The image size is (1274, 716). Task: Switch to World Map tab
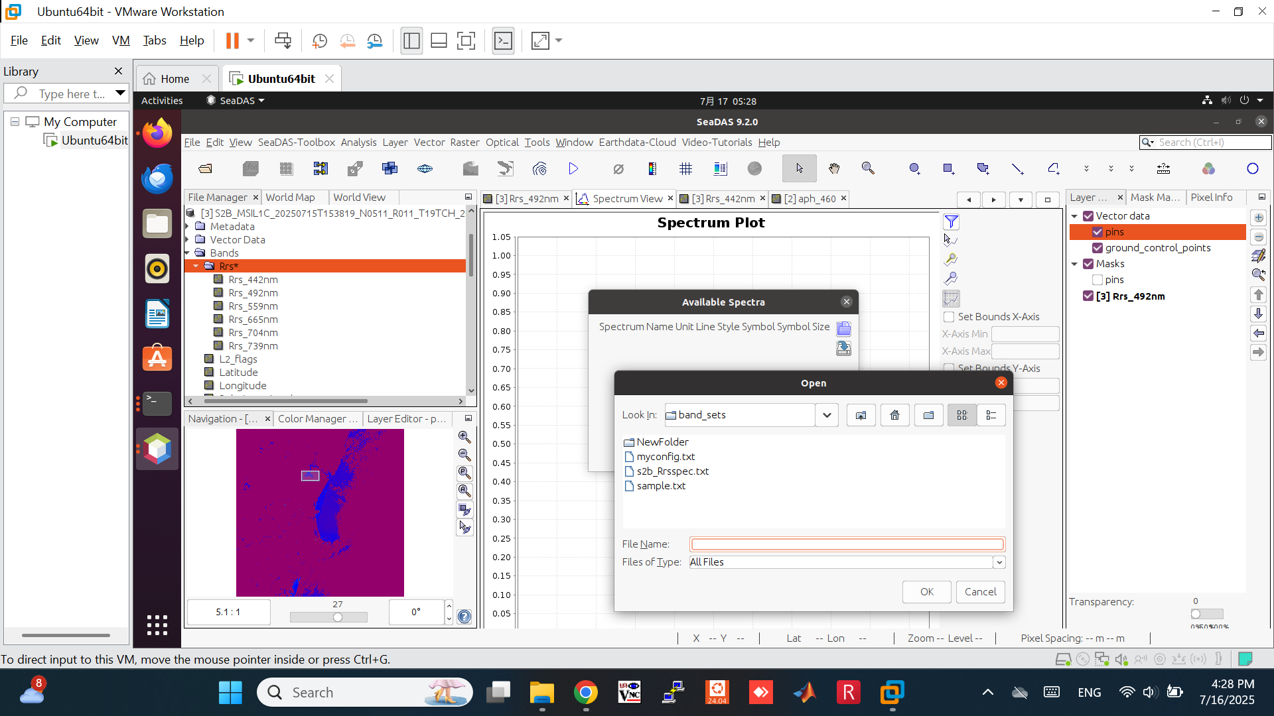pos(290,198)
